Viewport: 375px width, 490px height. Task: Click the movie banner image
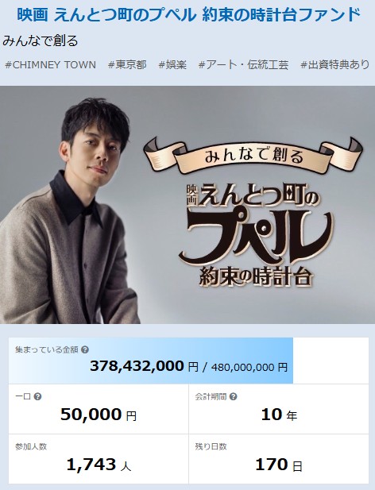pyautogui.click(x=187, y=205)
